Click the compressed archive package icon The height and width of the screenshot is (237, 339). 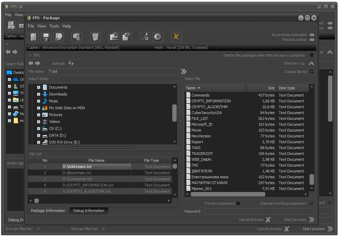click(77, 37)
